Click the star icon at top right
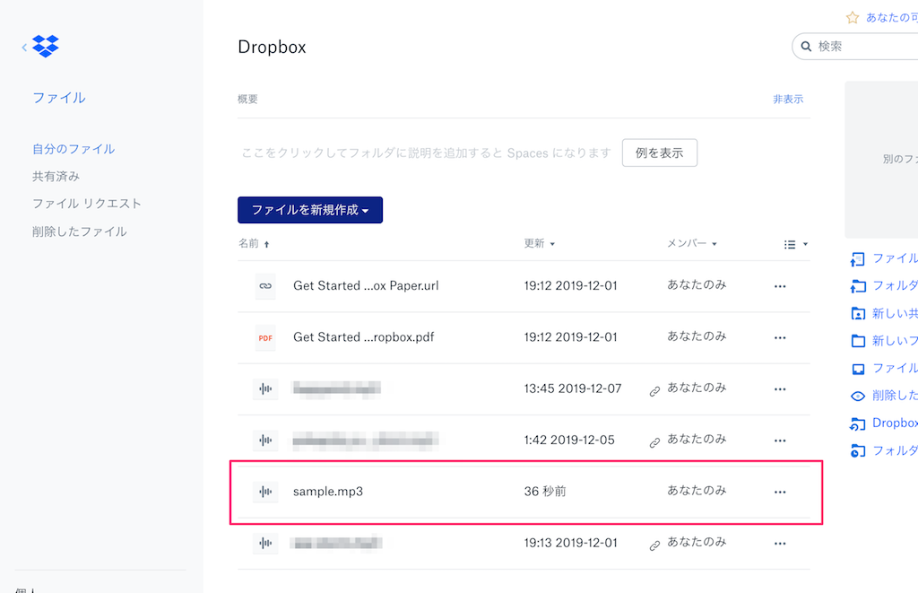This screenshot has height=593, width=918. click(853, 18)
